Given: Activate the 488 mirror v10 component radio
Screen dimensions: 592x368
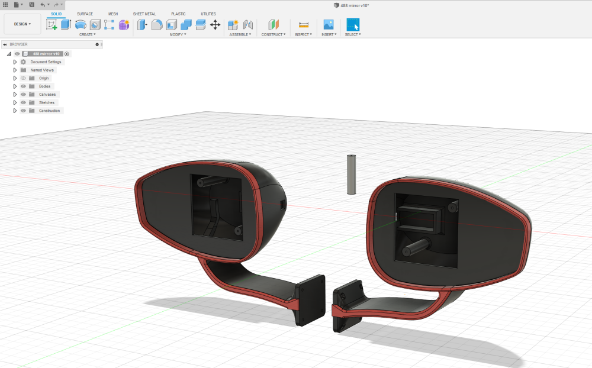Looking at the screenshot, I should point(67,54).
